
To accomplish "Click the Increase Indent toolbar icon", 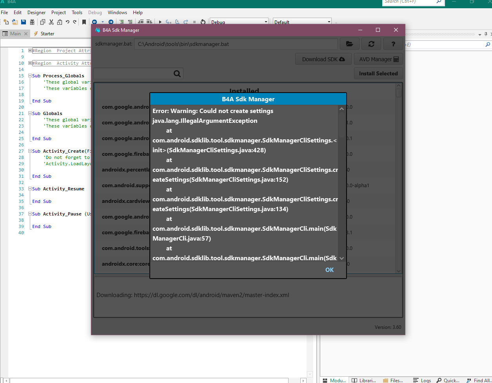I will tap(149, 22).
